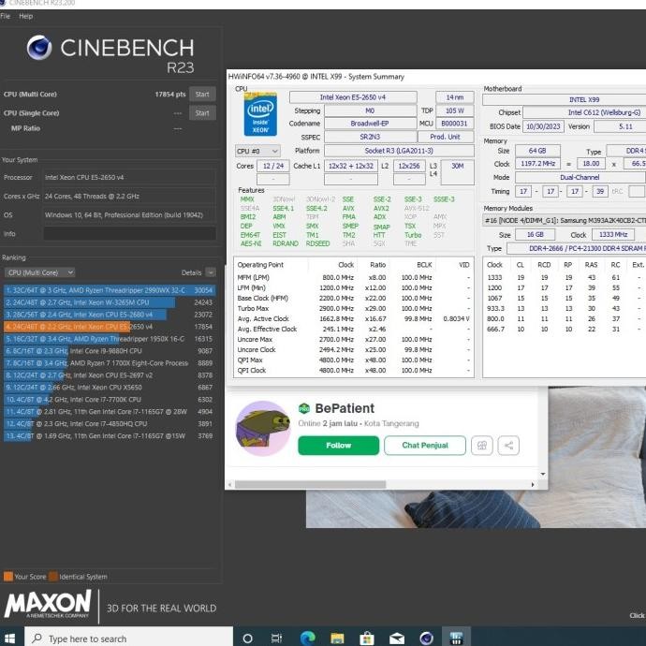The image size is (646, 646).
Task: Select ranking row AMD Ryzen 7 1700X
Action: [110, 363]
